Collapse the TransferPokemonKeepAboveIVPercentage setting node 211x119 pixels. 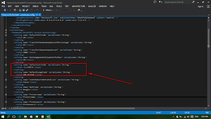pos(6,43)
